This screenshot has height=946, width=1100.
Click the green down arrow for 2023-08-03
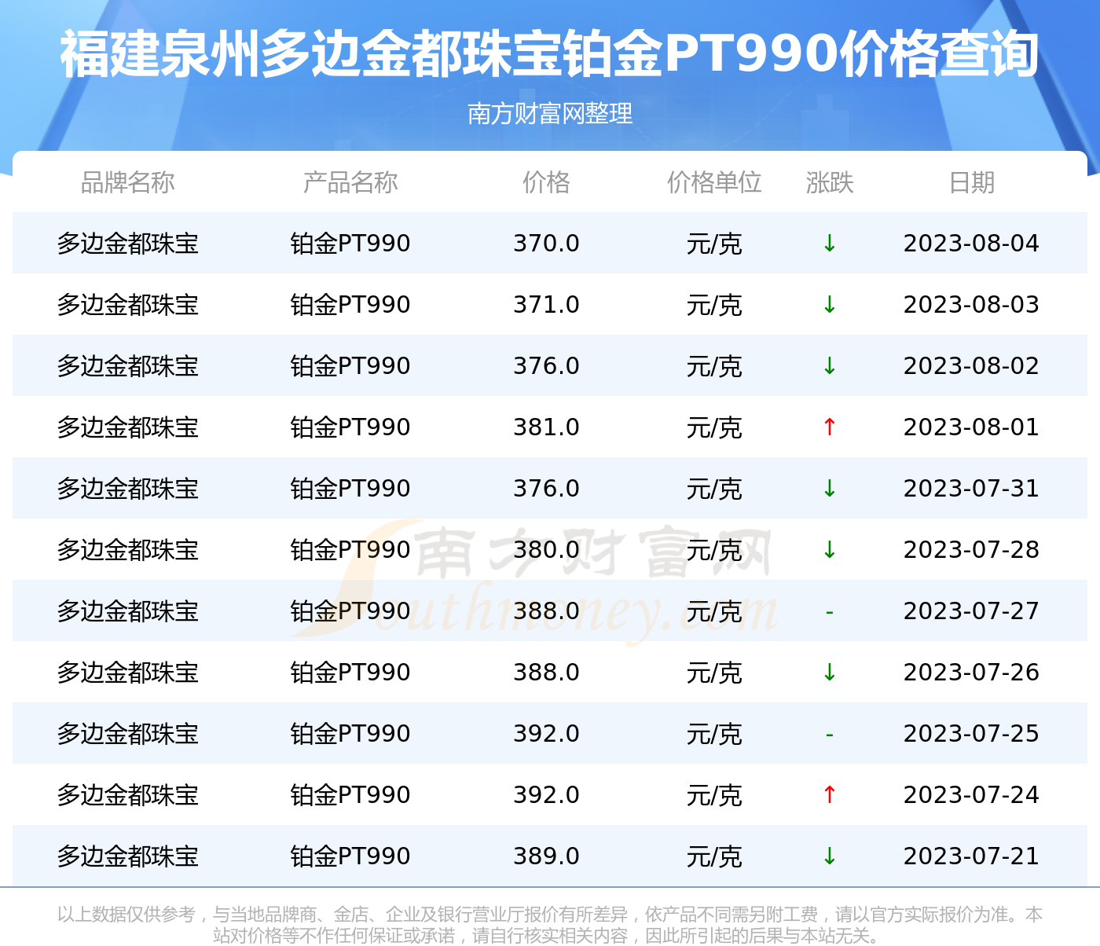[830, 305]
